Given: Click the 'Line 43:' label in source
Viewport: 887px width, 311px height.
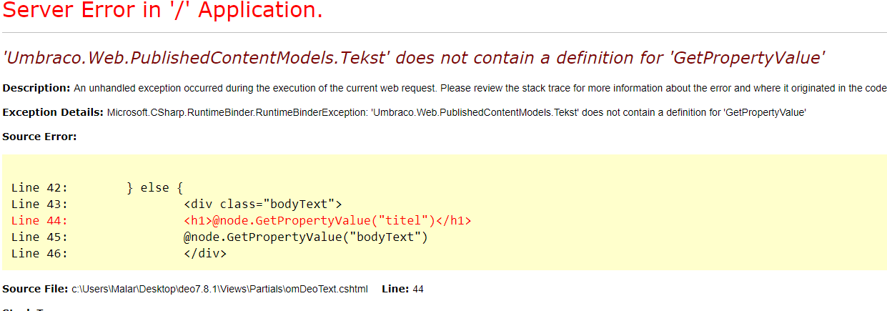Looking at the screenshot, I should (x=39, y=204).
